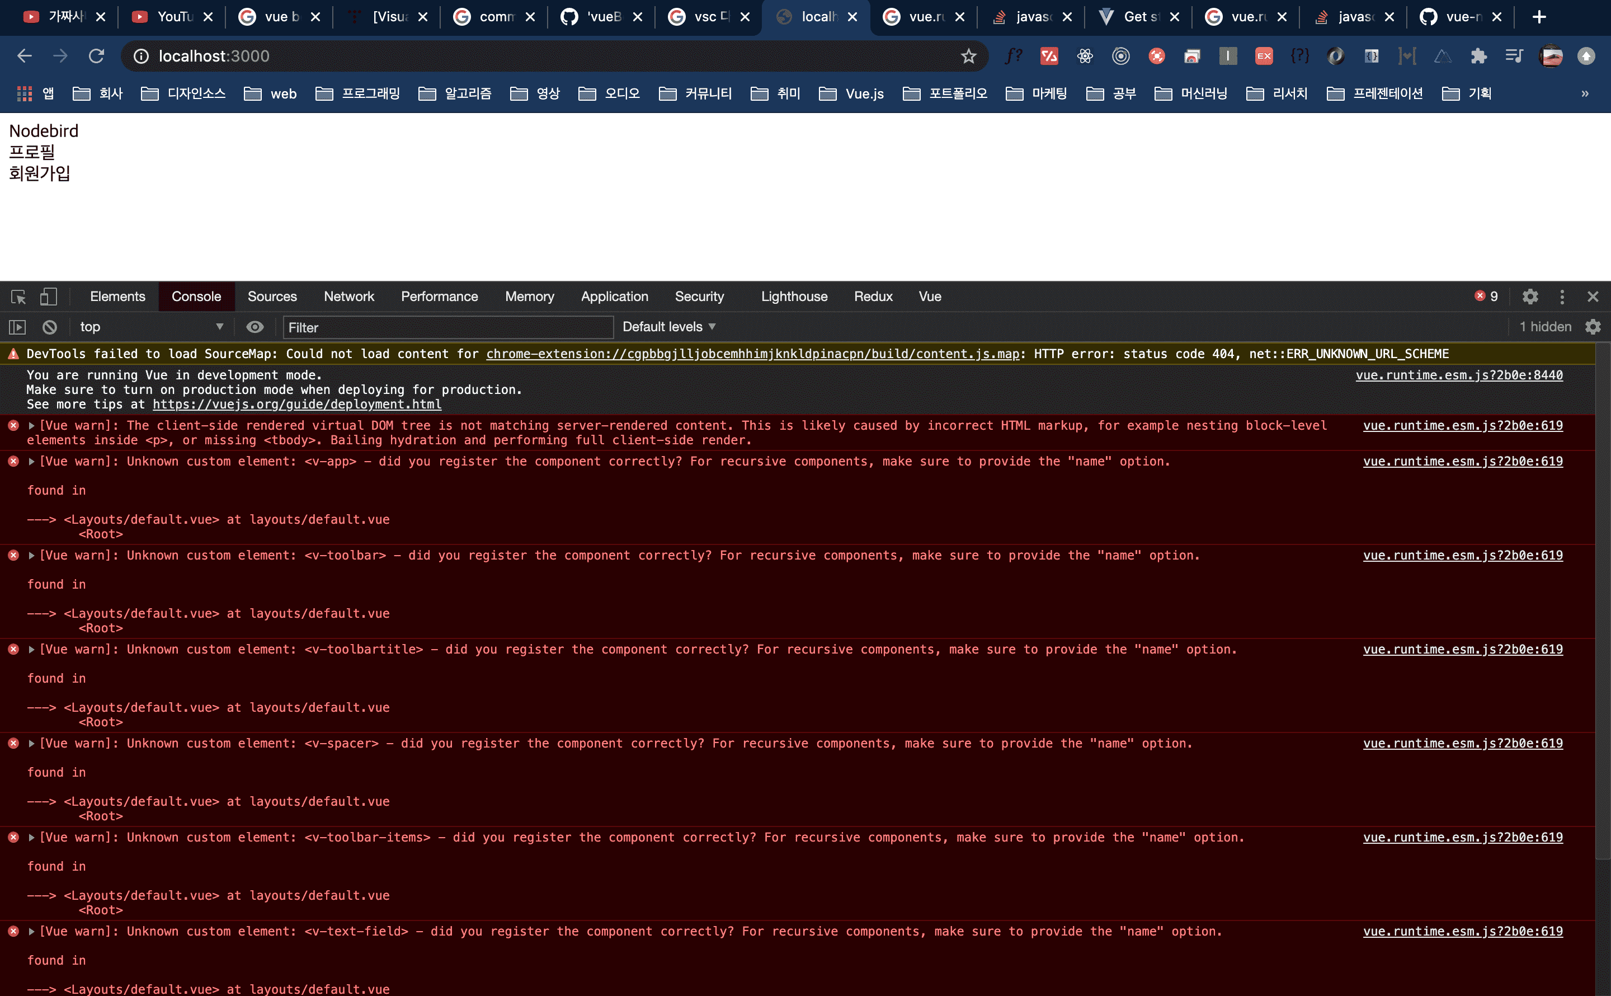The width and height of the screenshot is (1611, 996).
Task: Expand the <v-toolbar-items> unknown element warning
Action: click(31, 837)
